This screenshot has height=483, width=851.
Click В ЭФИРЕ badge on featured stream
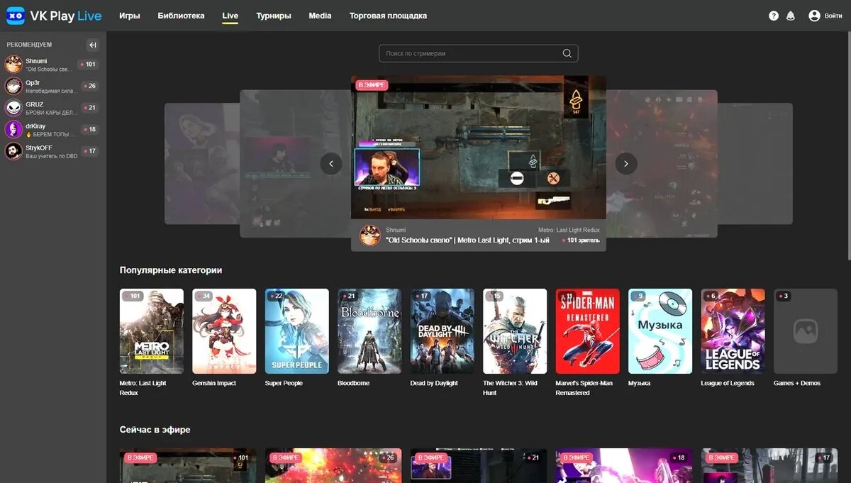pyautogui.click(x=372, y=85)
